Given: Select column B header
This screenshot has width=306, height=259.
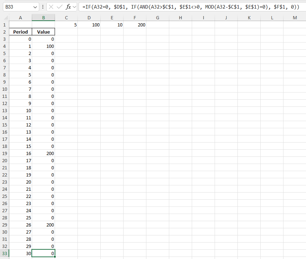Looking at the screenshot, I should [x=44, y=18].
